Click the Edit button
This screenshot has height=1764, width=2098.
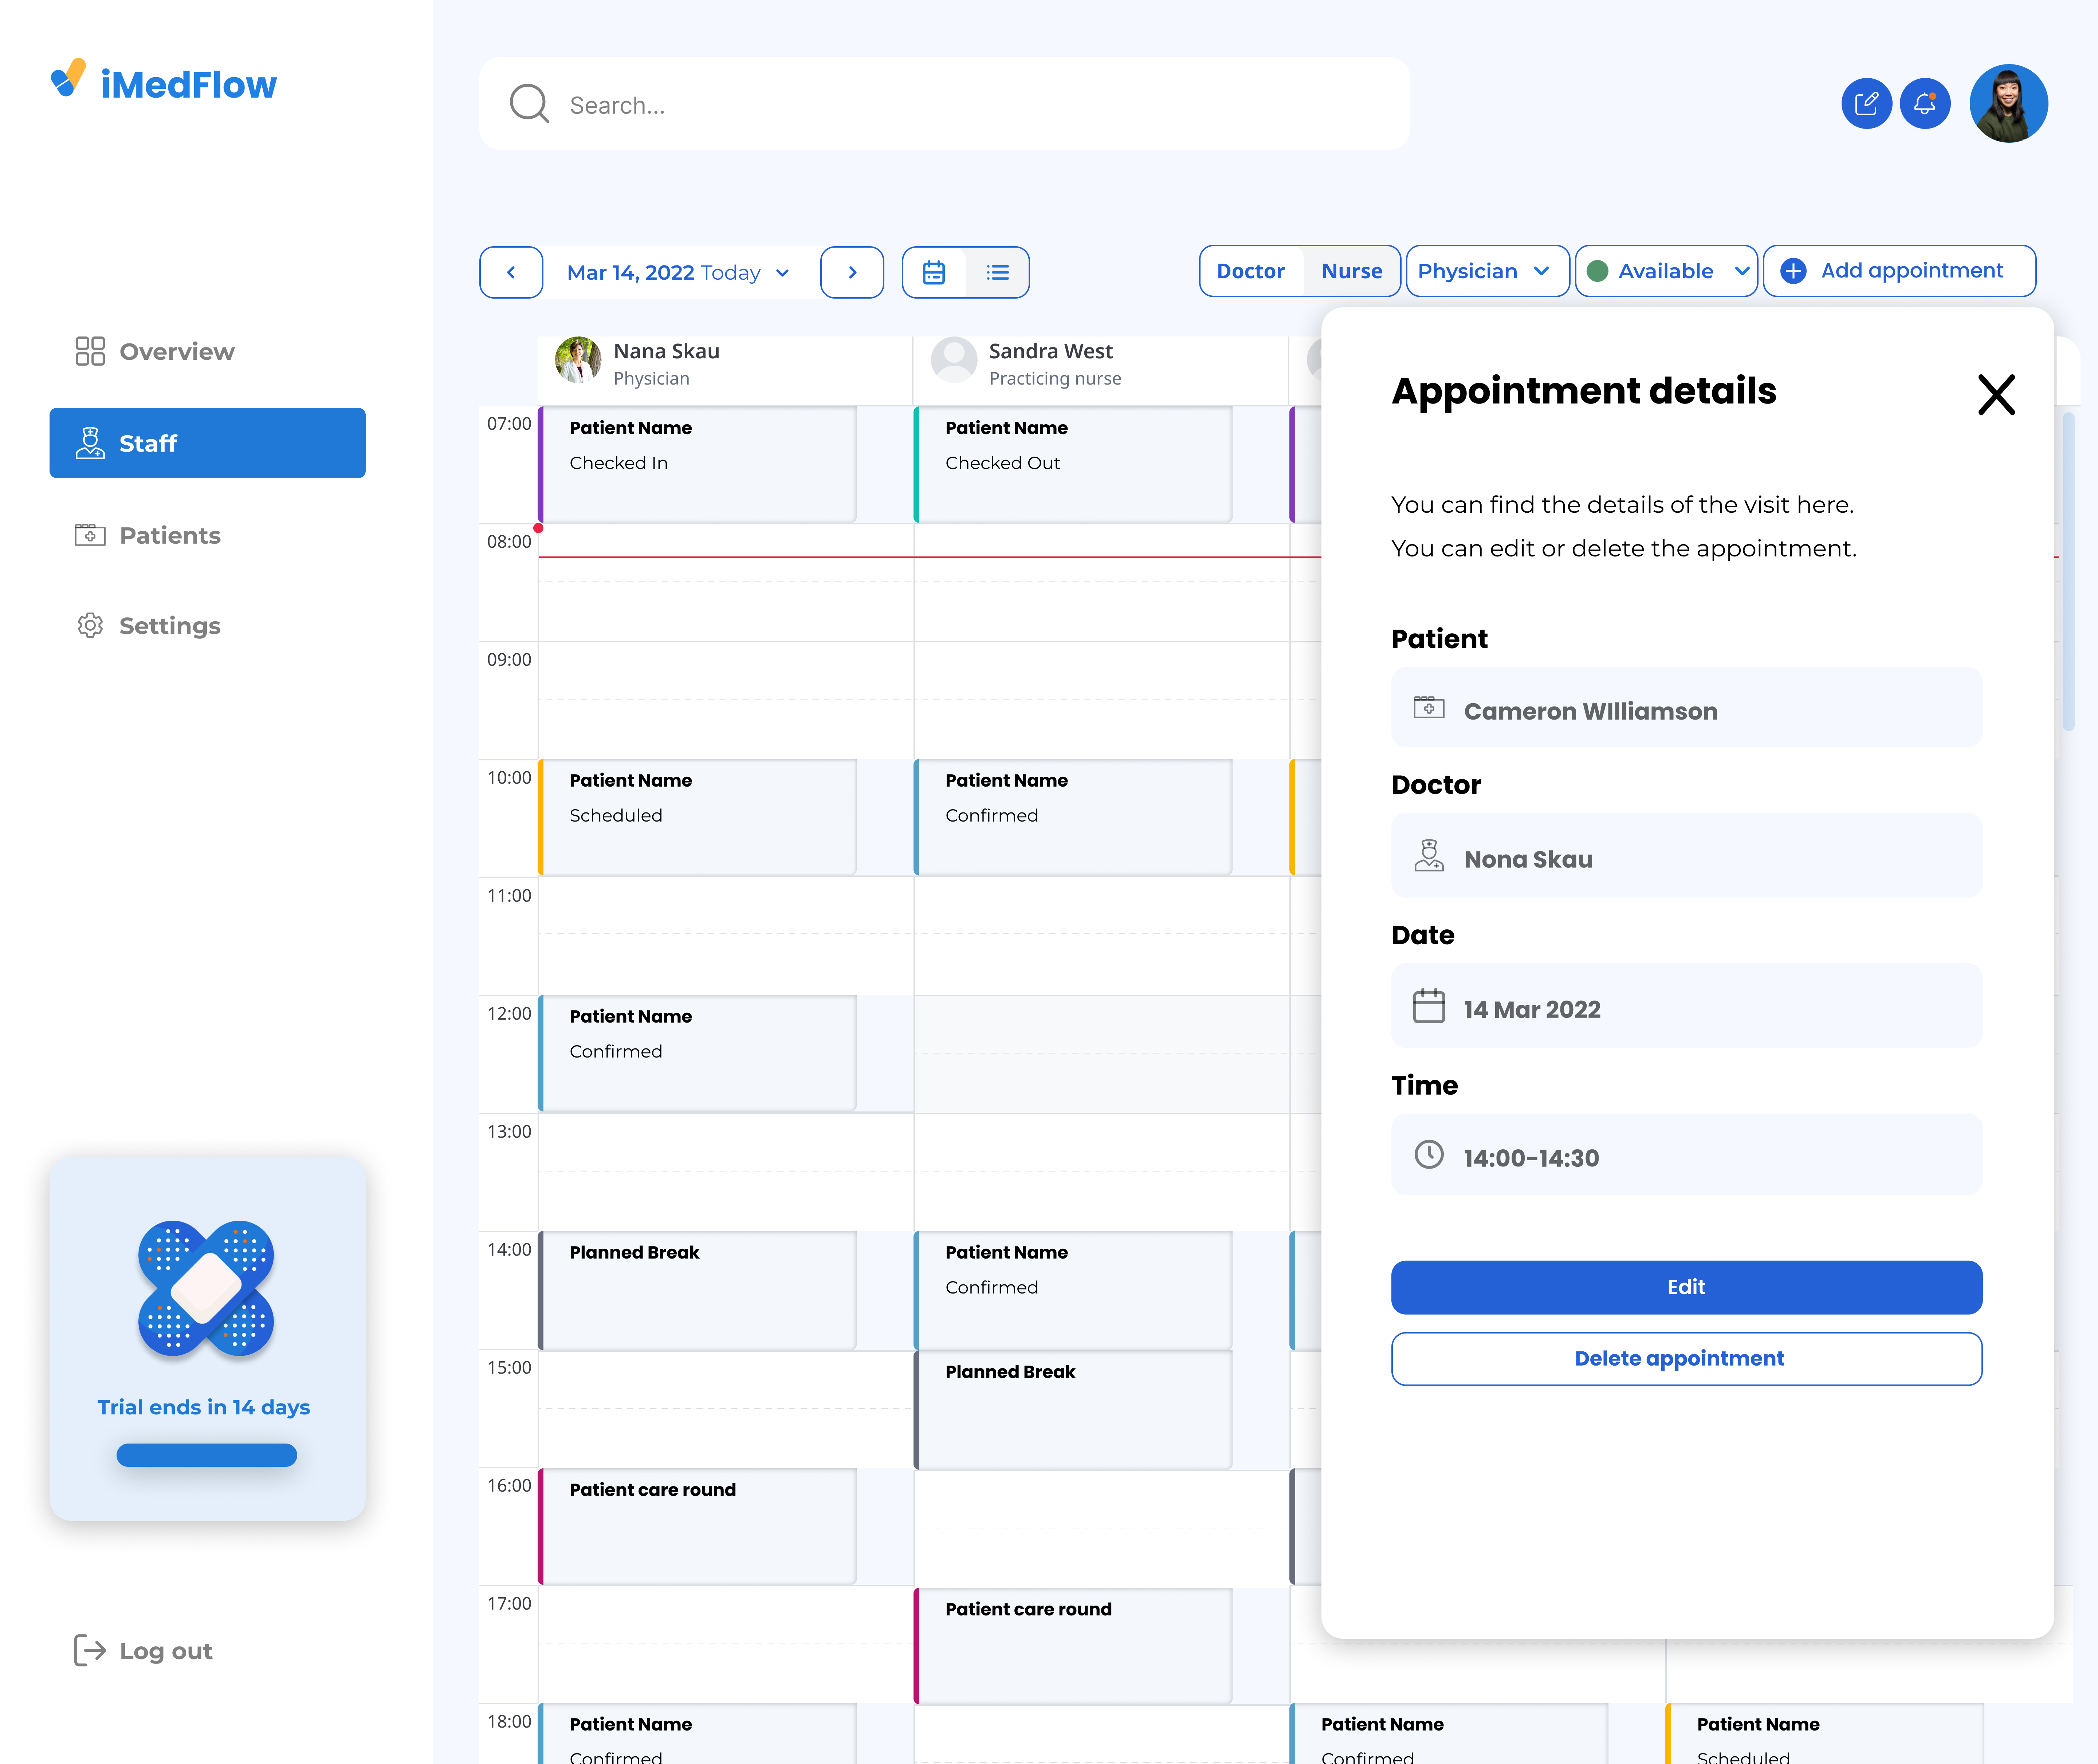pos(1686,1287)
